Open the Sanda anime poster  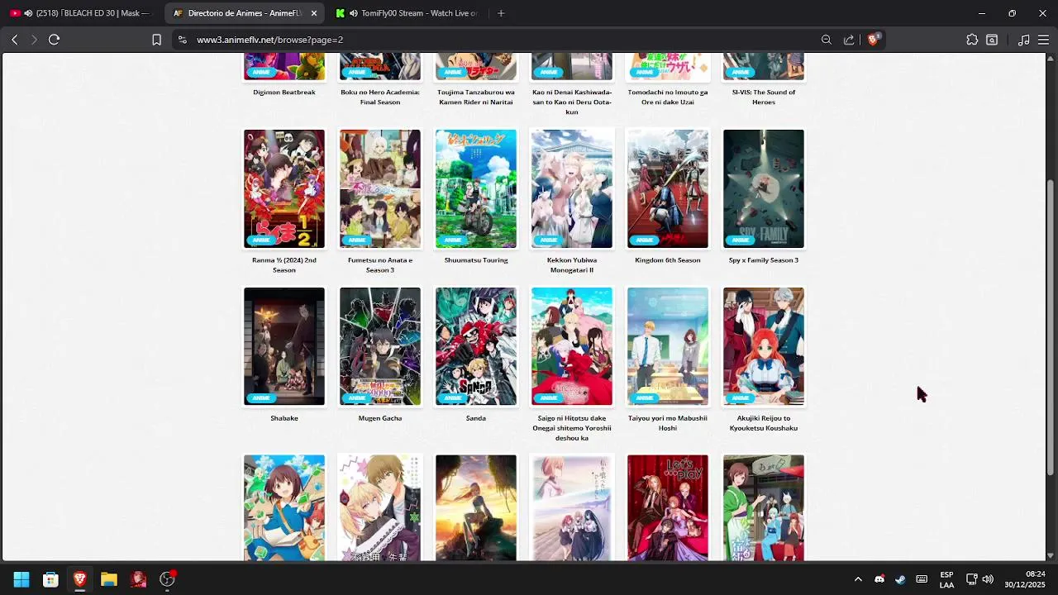476,346
